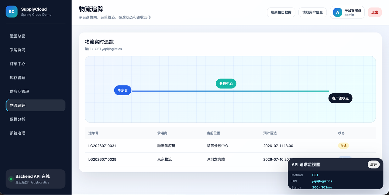Image resolution: width=389 pixels, height=195 pixels.
Task: Click the SC SupplyCloud logo icon
Action: coord(12,12)
